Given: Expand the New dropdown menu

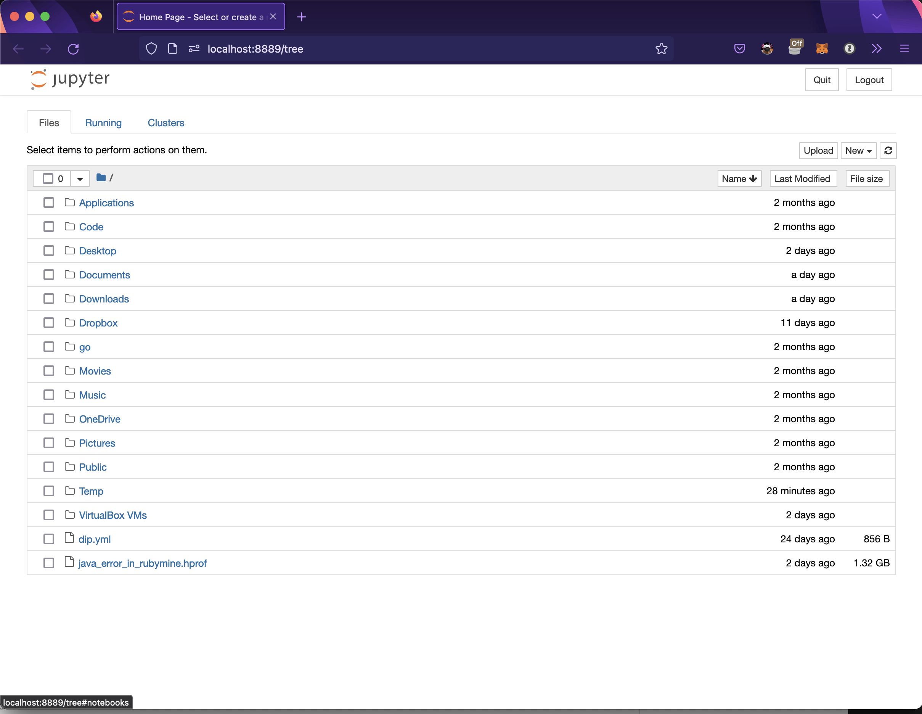Looking at the screenshot, I should 858,151.
